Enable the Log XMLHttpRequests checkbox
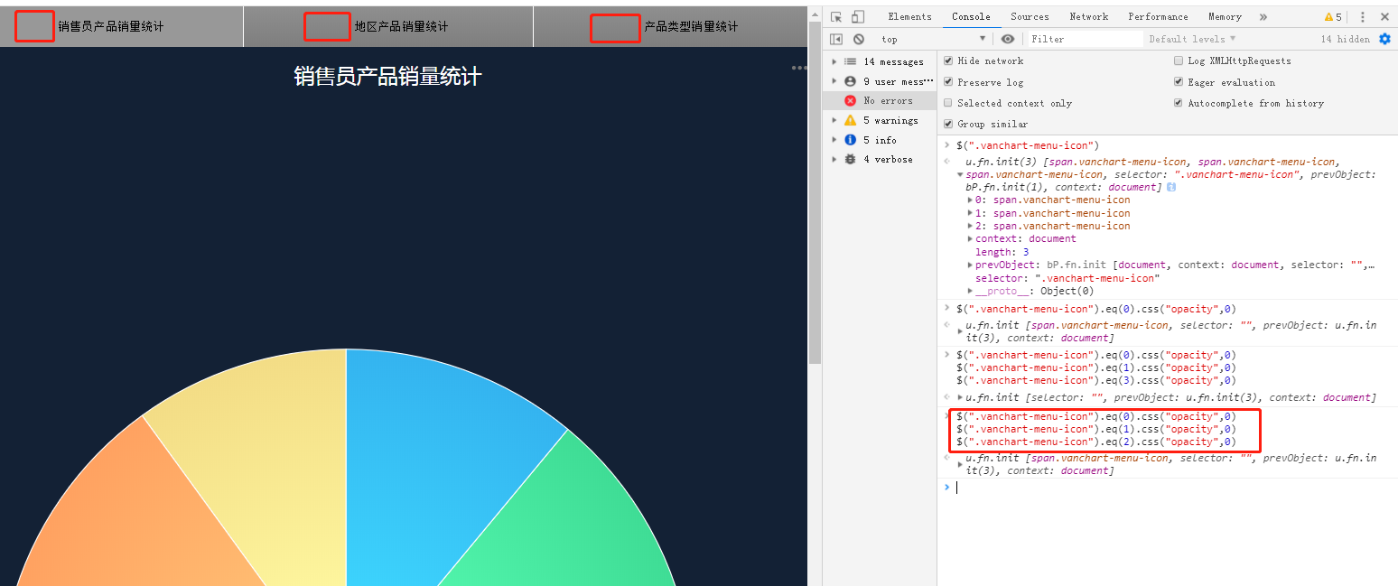This screenshot has width=1398, height=586. pyautogui.click(x=1179, y=60)
